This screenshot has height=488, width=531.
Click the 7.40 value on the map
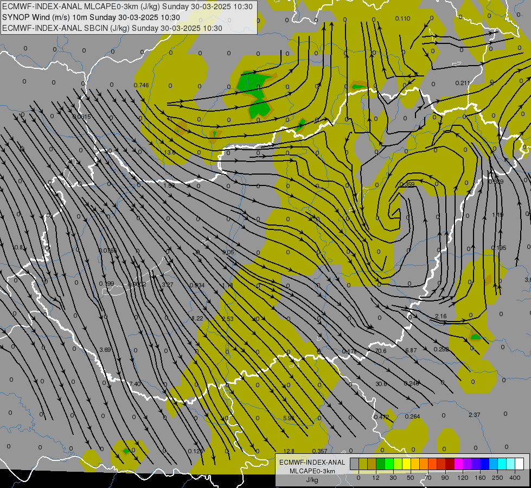tap(135, 384)
